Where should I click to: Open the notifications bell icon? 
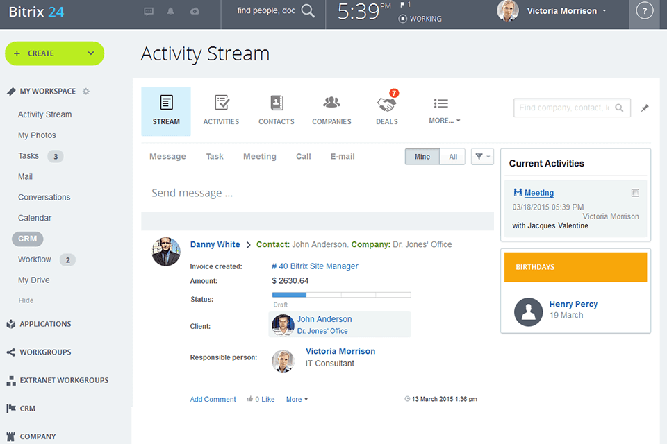tap(171, 12)
